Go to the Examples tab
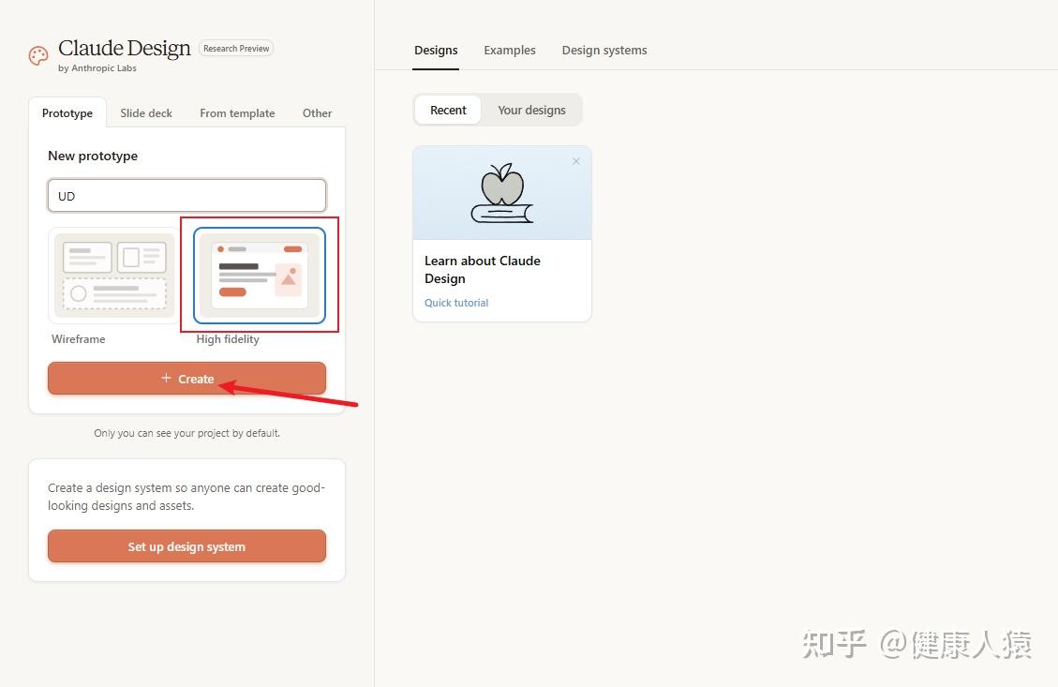Viewport: 1058px width, 687px height. (510, 51)
